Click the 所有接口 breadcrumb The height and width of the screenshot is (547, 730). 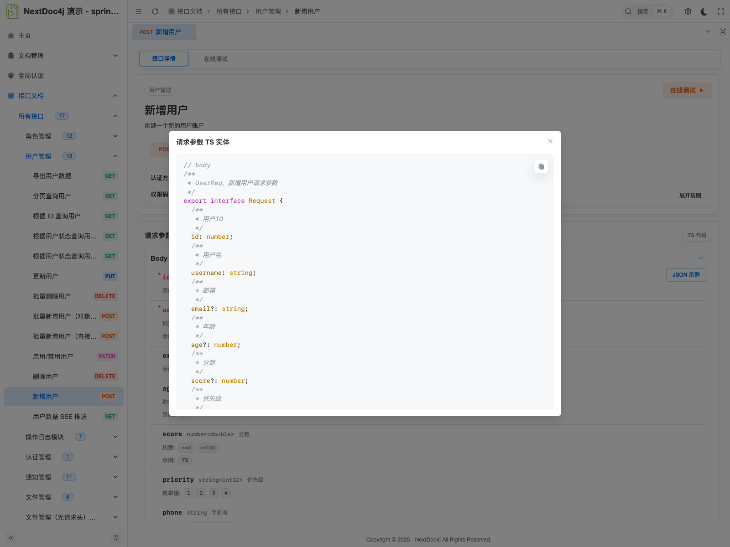click(229, 11)
